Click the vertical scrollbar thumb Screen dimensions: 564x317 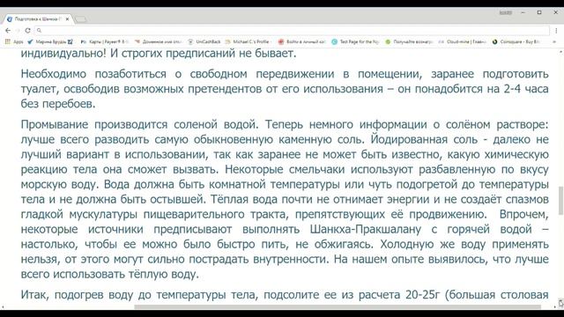(x=560, y=201)
